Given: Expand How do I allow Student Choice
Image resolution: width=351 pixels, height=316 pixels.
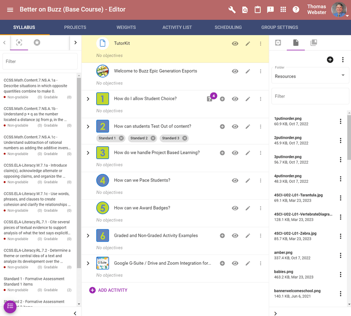Looking at the screenshot, I should [88, 99].
